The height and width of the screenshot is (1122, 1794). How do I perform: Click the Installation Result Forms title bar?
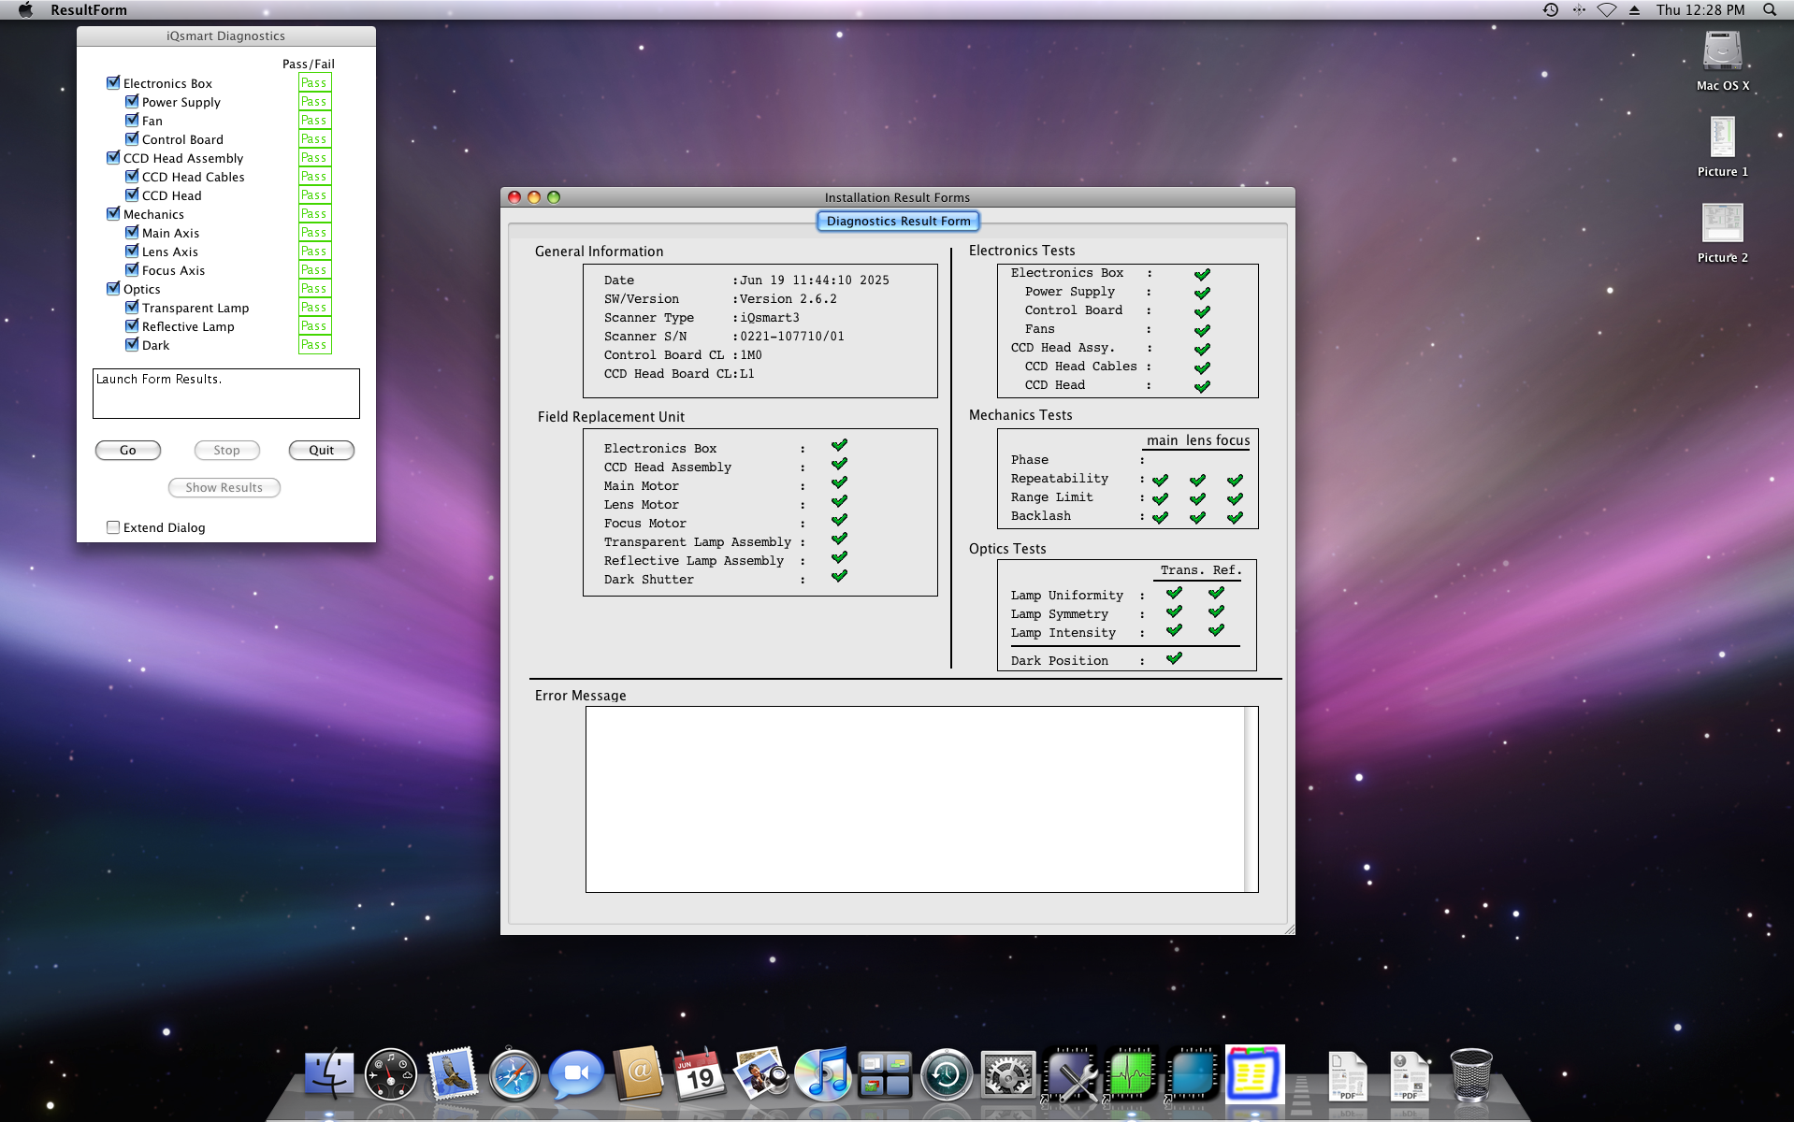(x=897, y=197)
